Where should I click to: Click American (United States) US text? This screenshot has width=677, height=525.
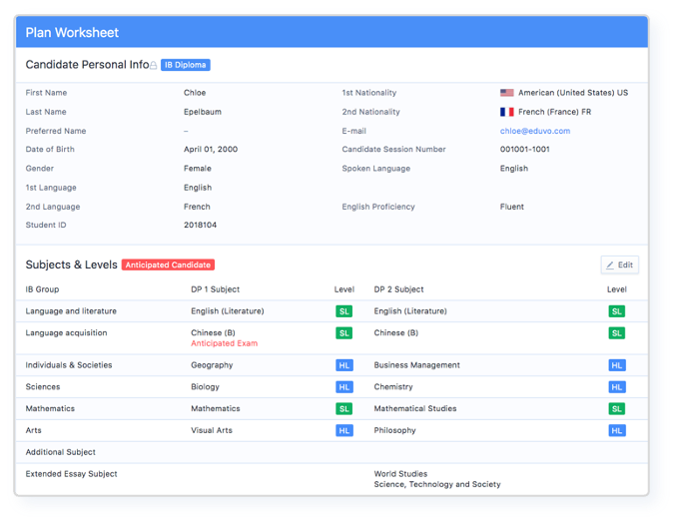[573, 93]
